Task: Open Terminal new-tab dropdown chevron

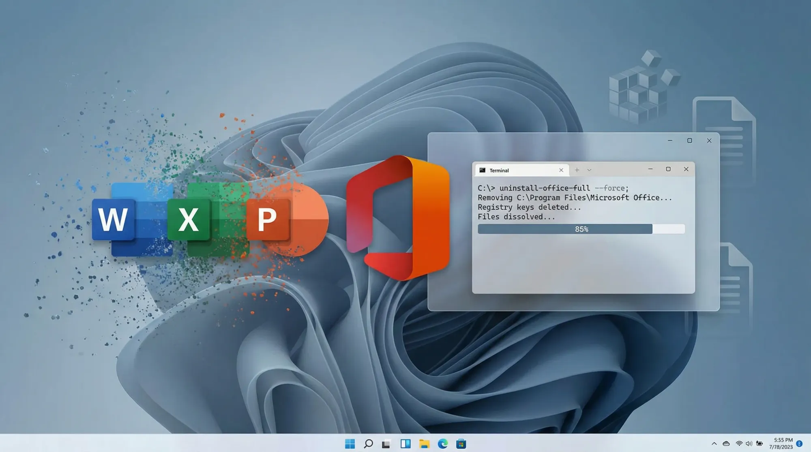Action: [x=589, y=170]
